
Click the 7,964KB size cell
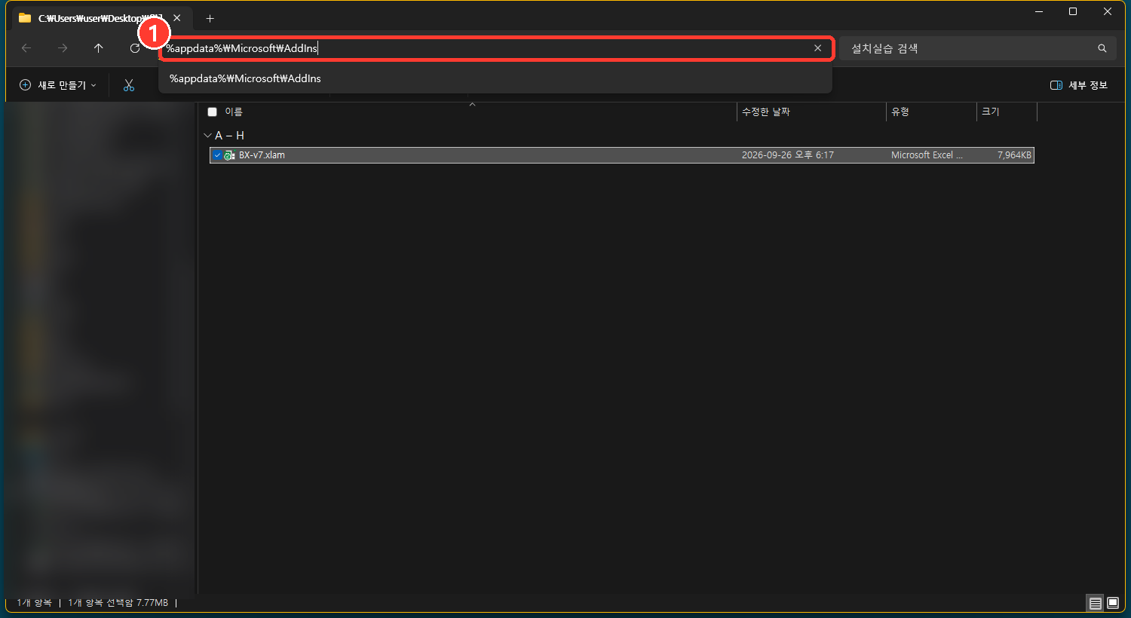coord(1014,155)
